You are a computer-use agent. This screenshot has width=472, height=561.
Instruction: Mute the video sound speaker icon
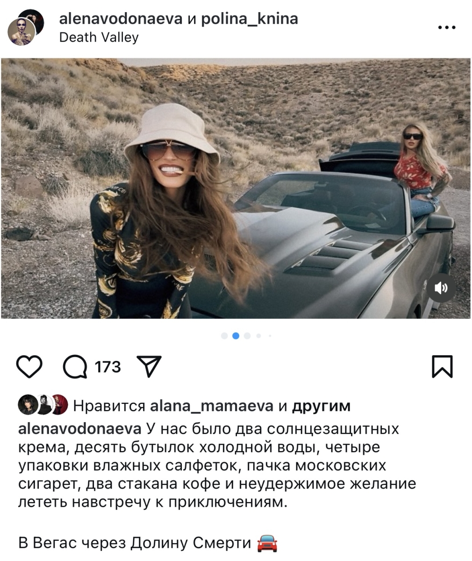point(440,288)
